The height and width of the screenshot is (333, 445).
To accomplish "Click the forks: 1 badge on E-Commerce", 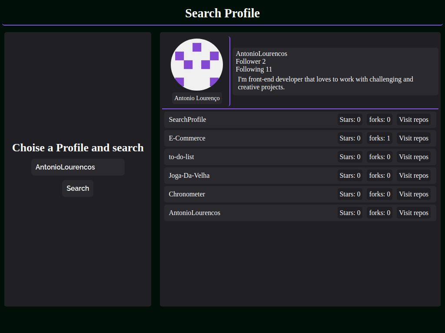I will pyautogui.click(x=379, y=138).
